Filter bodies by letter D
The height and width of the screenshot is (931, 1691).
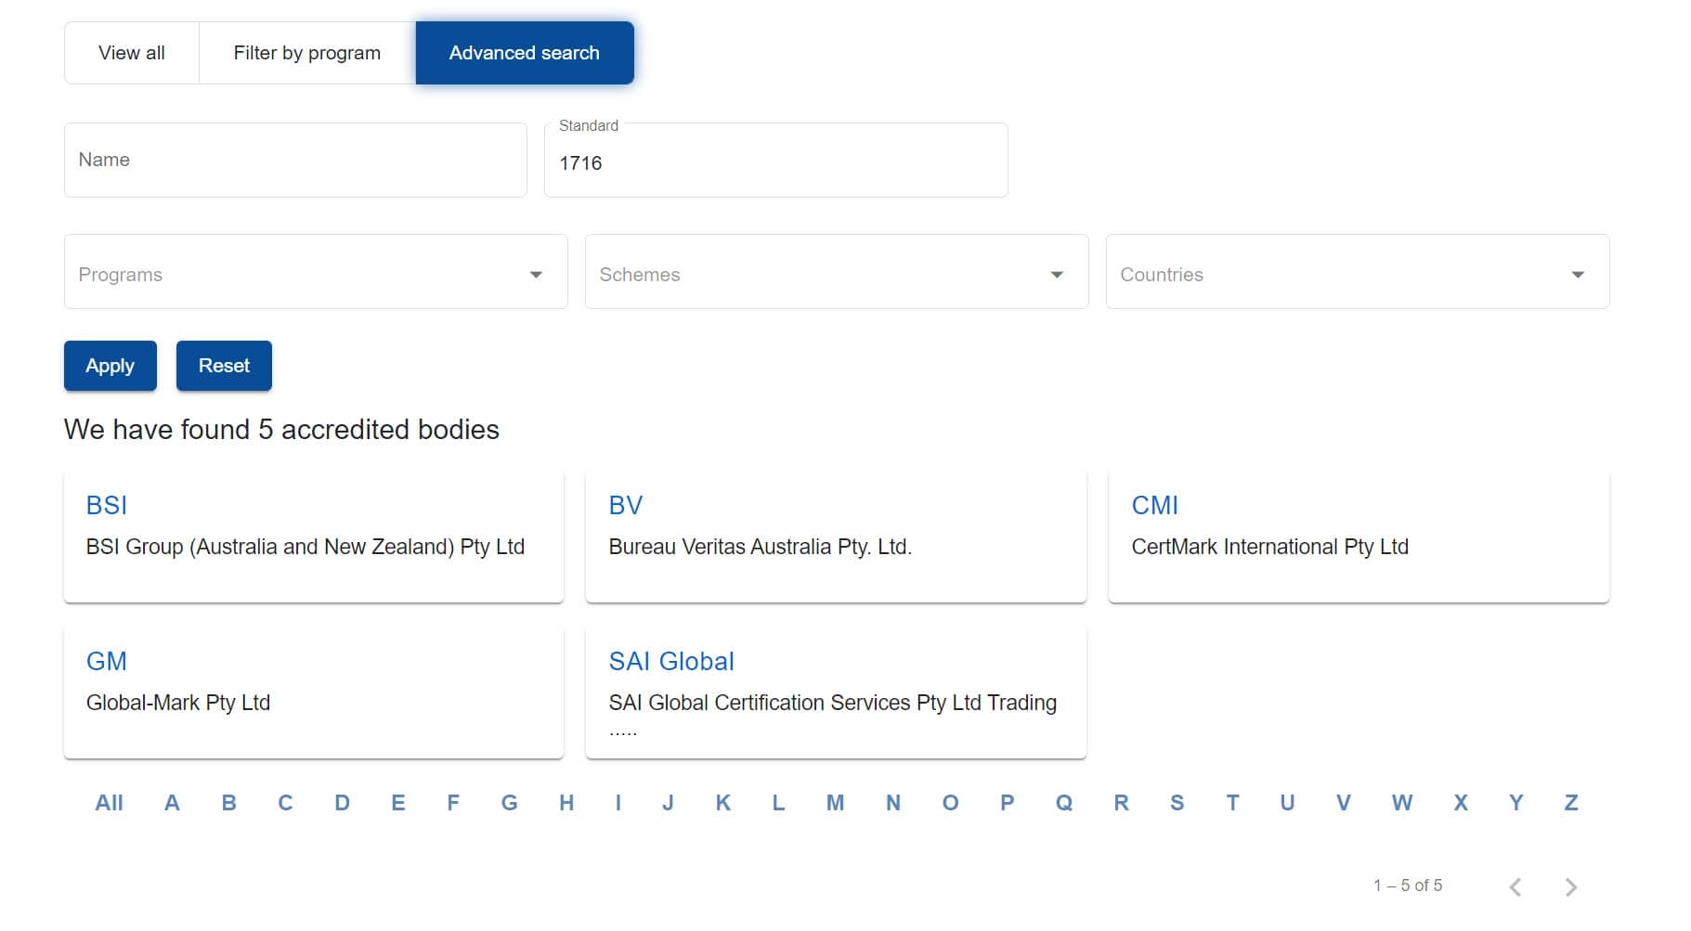point(343,803)
